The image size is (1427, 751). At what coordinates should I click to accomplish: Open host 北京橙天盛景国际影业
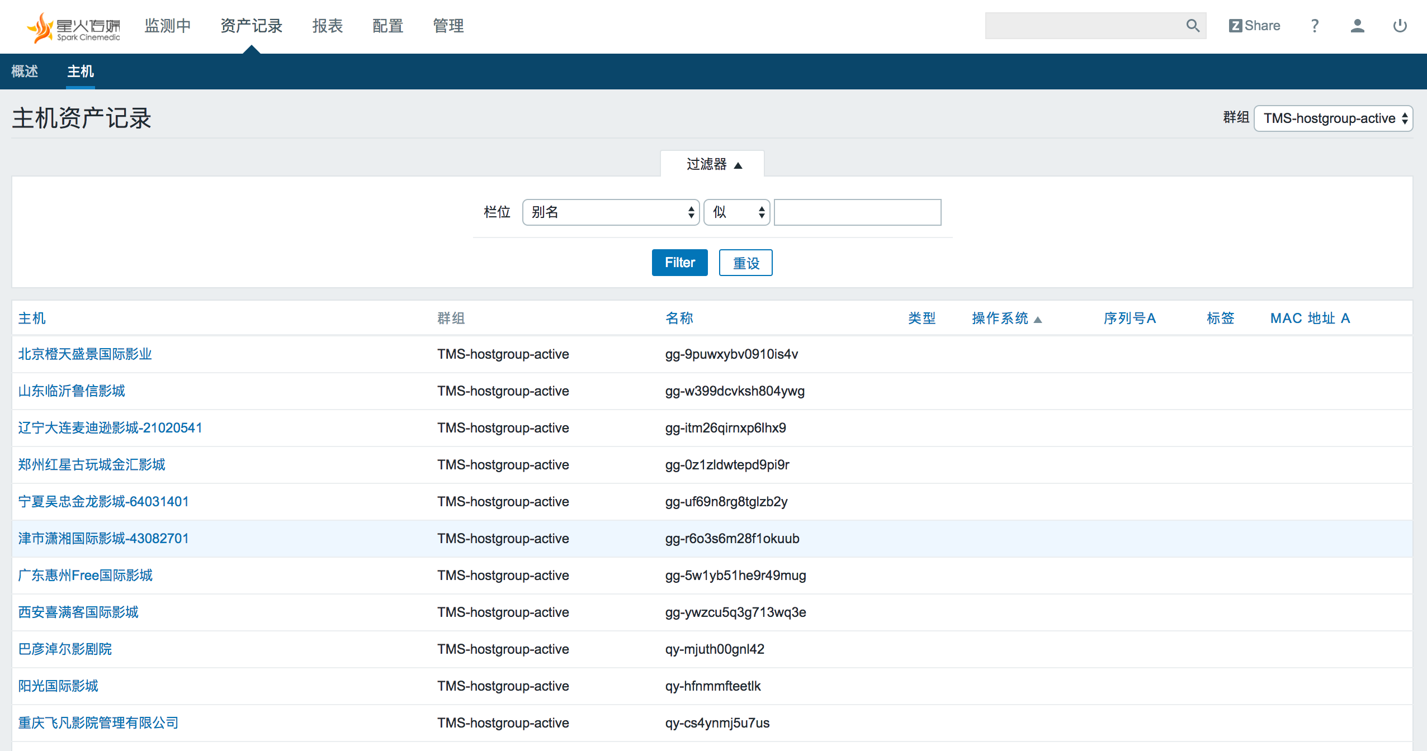click(x=85, y=354)
